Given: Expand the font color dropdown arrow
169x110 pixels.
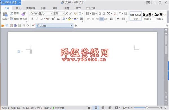Looking at the screenshot, I should pos(78,19).
